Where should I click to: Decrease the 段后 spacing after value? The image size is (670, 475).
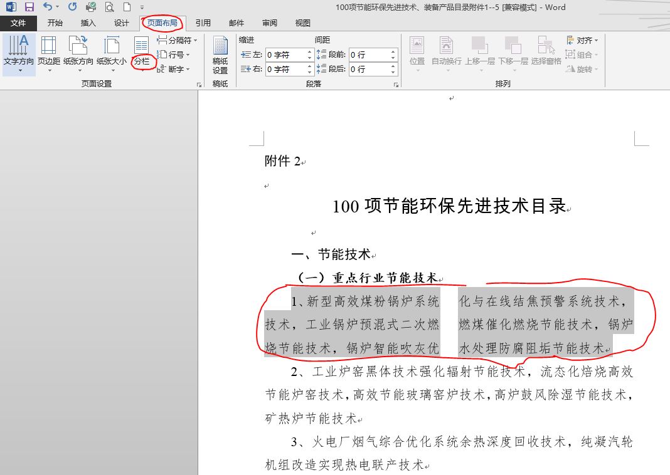[x=393, y=72]
